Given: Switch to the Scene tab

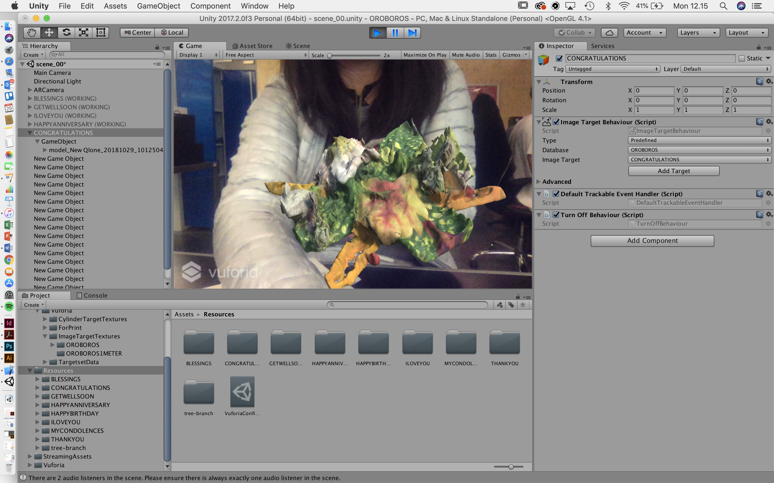Looking at the screenshot, I should [298, 46].
